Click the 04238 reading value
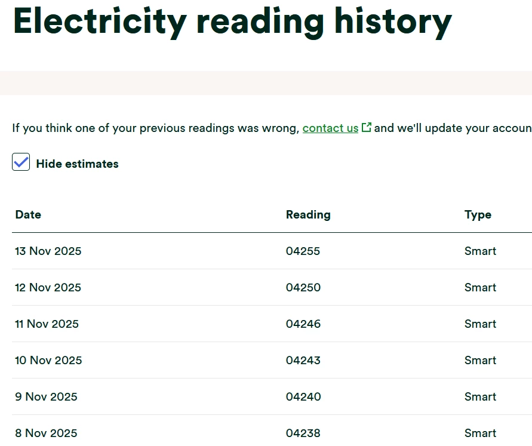532x446 pixels. (x=303, y=433)
